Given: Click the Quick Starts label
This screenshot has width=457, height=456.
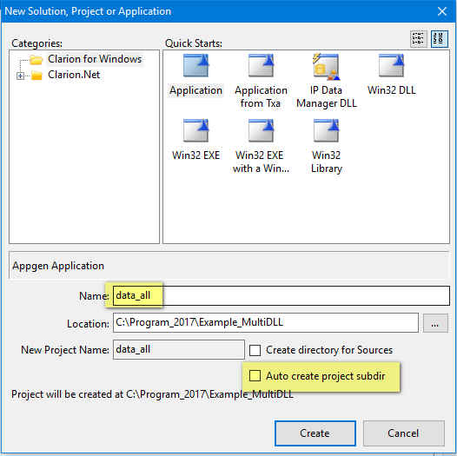Looking at the screenshot, I should tap(194, 43).
